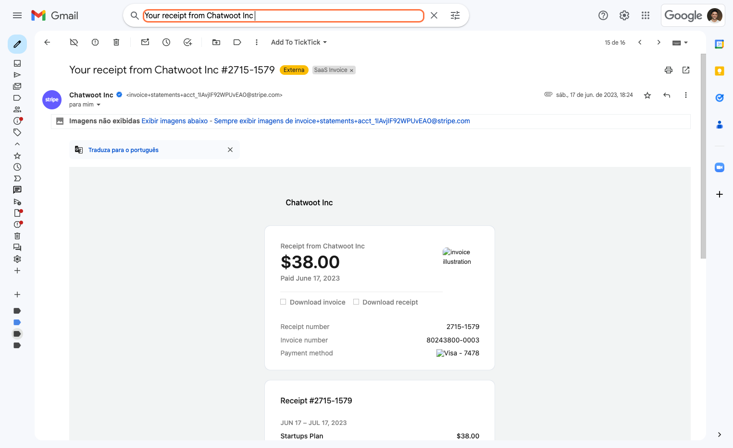This screenshot has height=448, width=733.
Task: Open message more options menu
Action: click(686, 95)
